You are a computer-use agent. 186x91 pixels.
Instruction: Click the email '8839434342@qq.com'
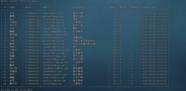click(x=53, y=66)
